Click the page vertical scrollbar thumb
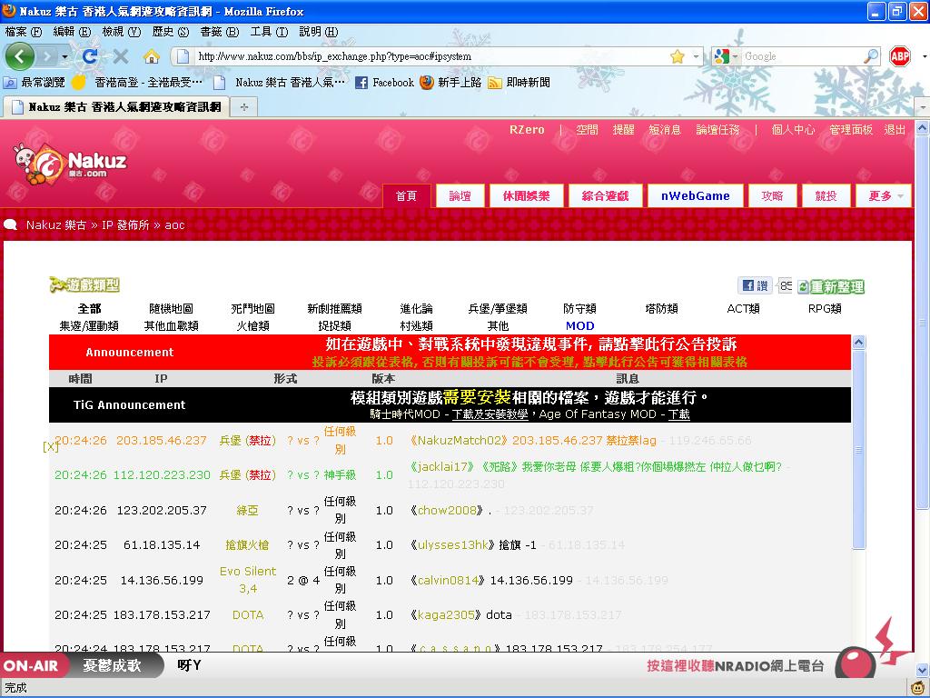This screenshot has height=698, width=930. 923,323
